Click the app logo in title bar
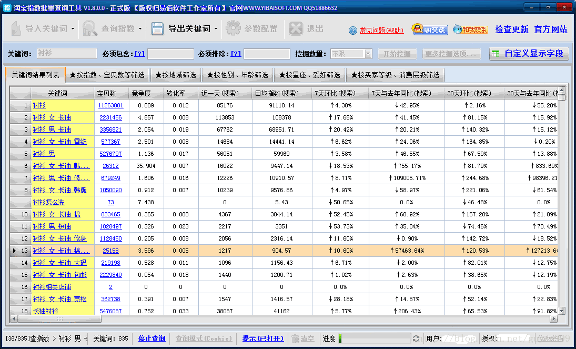Viewport: 576px width, 349px height. click(x=7, y=8)
